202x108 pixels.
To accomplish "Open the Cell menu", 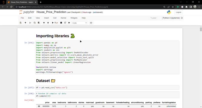I will (x=55, y=18).
